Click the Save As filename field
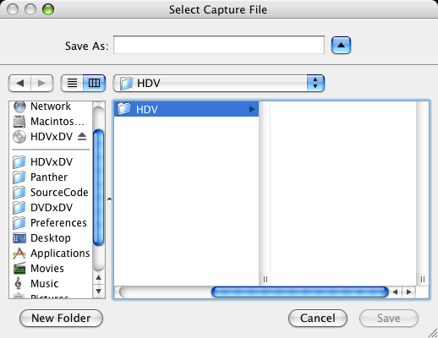438x338 pixels. pyautogui.click(x=219, y=45)
